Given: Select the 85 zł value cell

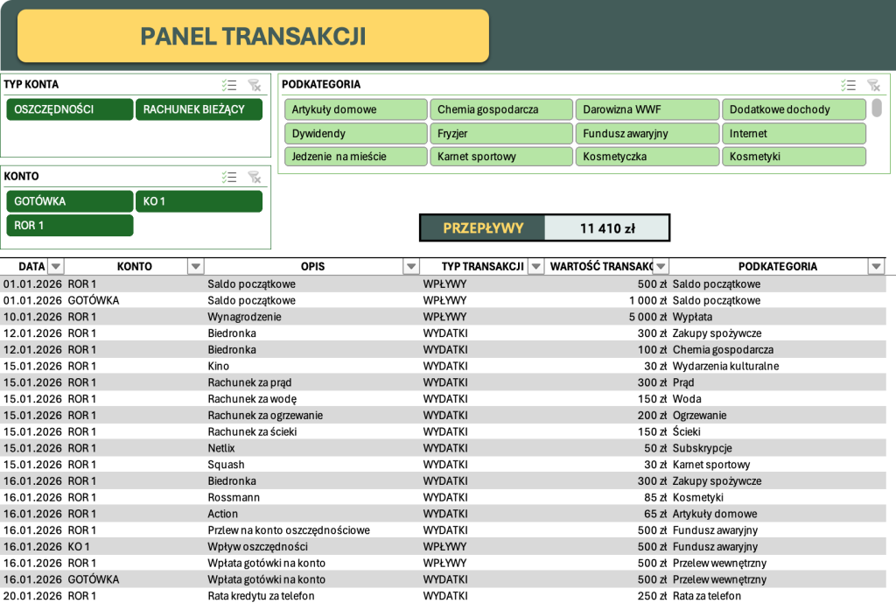Looking at the screenshot, I should point(606,497).
